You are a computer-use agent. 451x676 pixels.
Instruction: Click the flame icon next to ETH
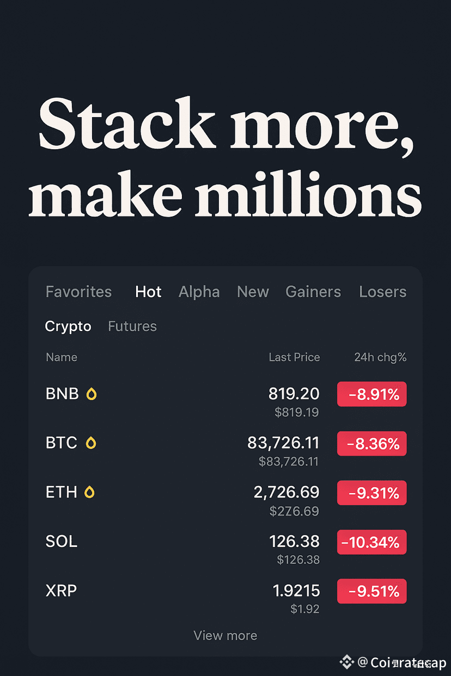[90, 493]
